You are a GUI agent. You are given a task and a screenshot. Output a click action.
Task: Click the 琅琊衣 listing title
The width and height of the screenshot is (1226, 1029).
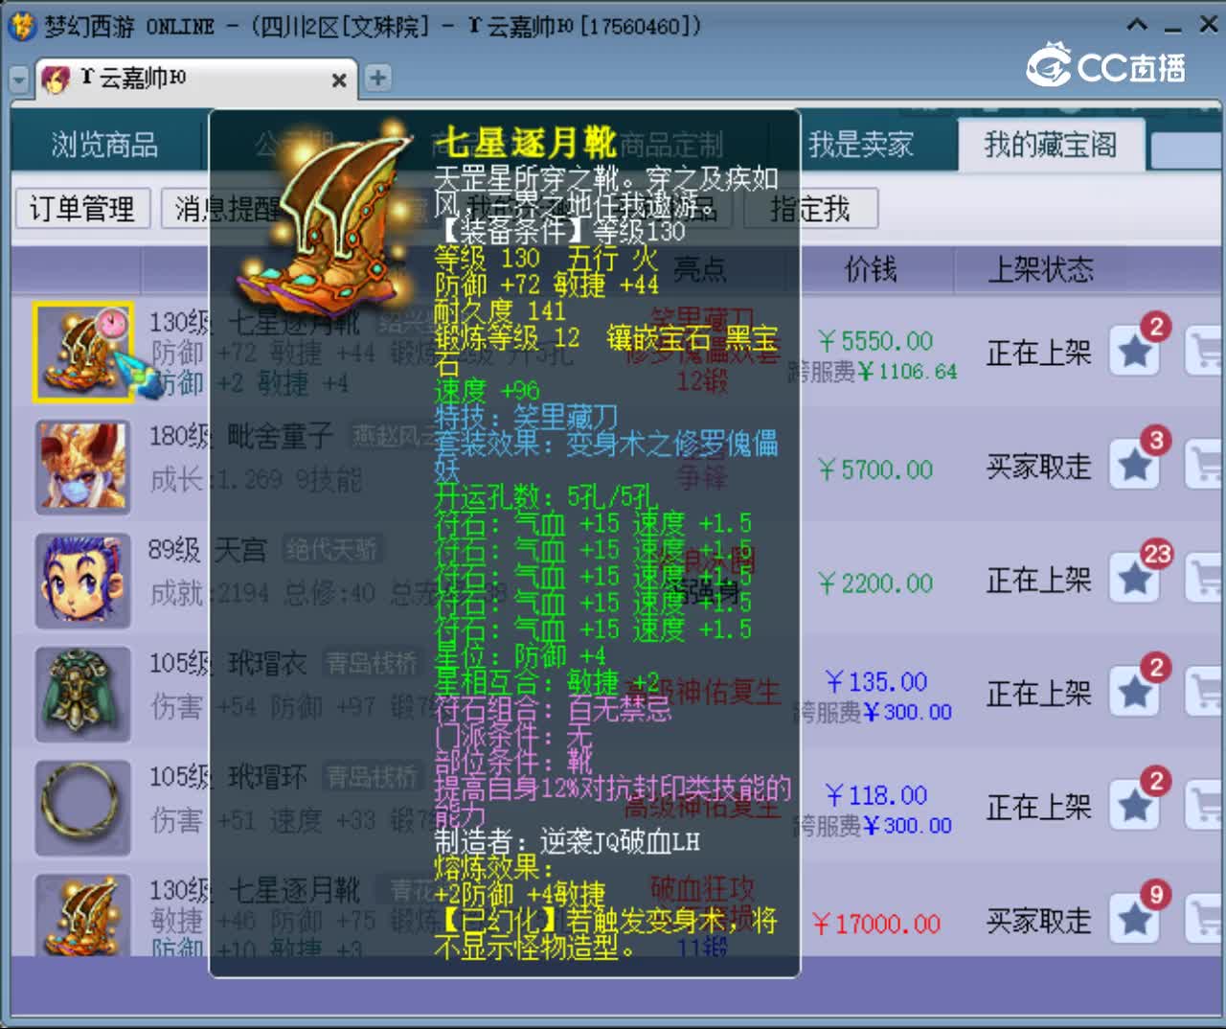(267, 663)
